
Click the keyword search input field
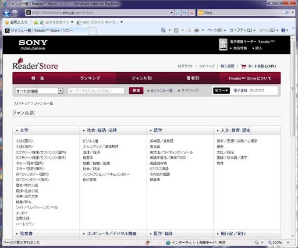click(x=96, y=91)
